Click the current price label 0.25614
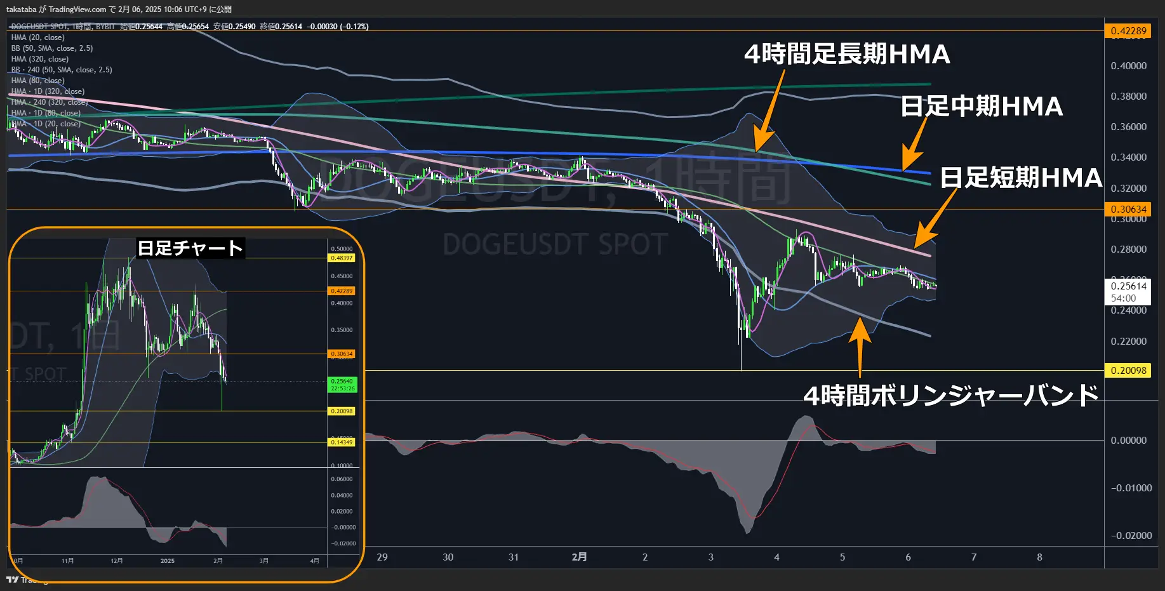 tap(1128, 286)
